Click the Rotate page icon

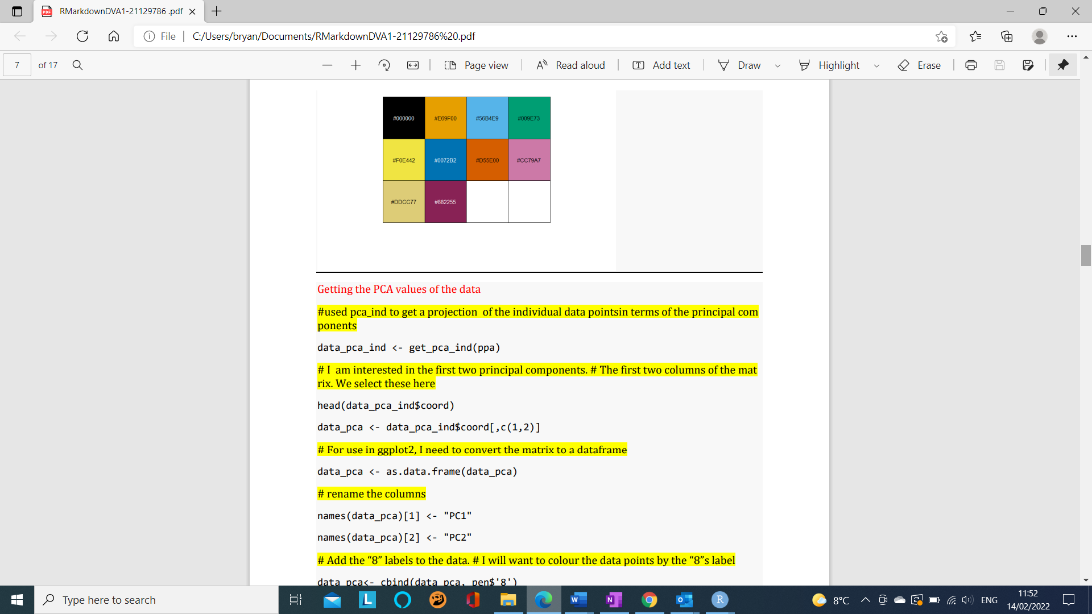[384, 65]
